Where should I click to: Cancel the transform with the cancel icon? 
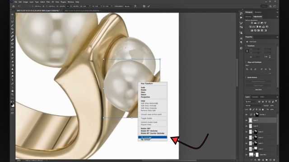(x=144, y=6)
